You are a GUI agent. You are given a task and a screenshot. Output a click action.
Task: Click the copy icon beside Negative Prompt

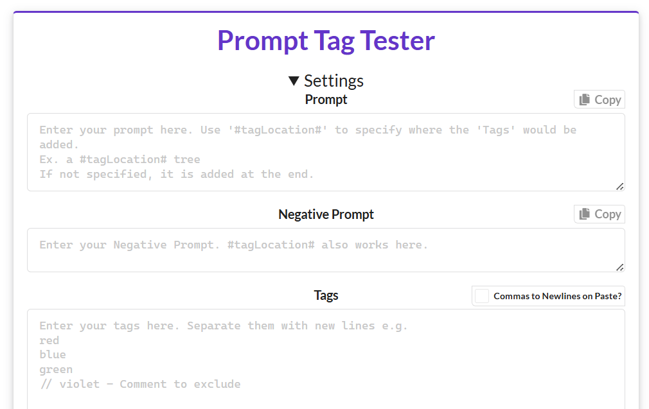pyautogui.click(x=585, y=214)
